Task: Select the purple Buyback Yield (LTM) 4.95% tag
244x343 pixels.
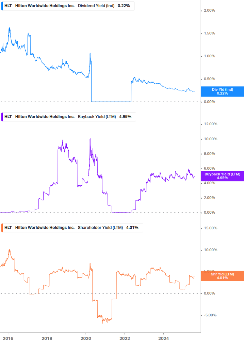Action: [223, 176]
